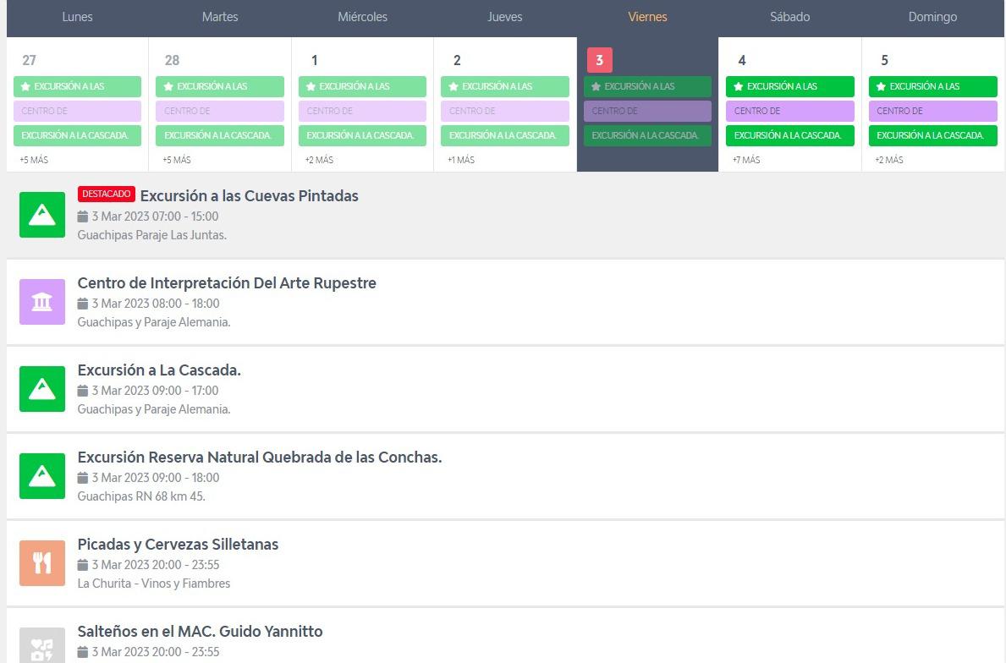Expand the +1 MÁS events on day 2

(x=461, y=160)
